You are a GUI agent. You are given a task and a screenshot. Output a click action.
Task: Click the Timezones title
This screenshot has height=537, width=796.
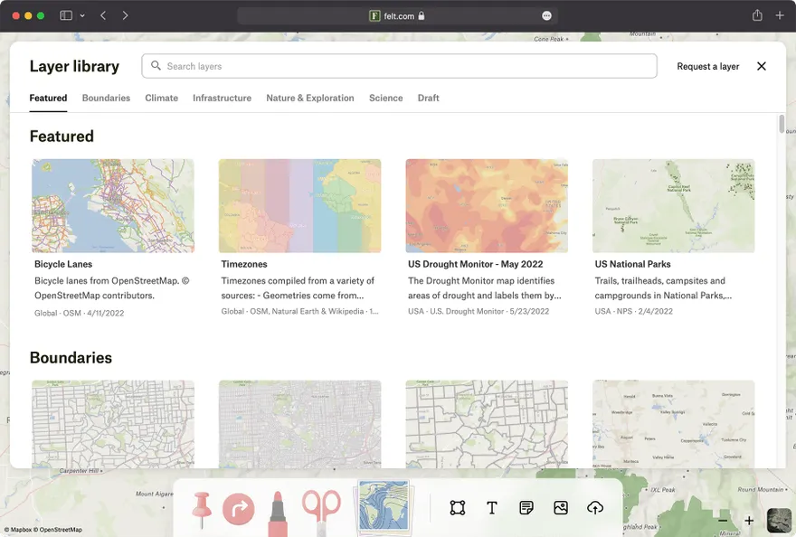coord(244,264)
